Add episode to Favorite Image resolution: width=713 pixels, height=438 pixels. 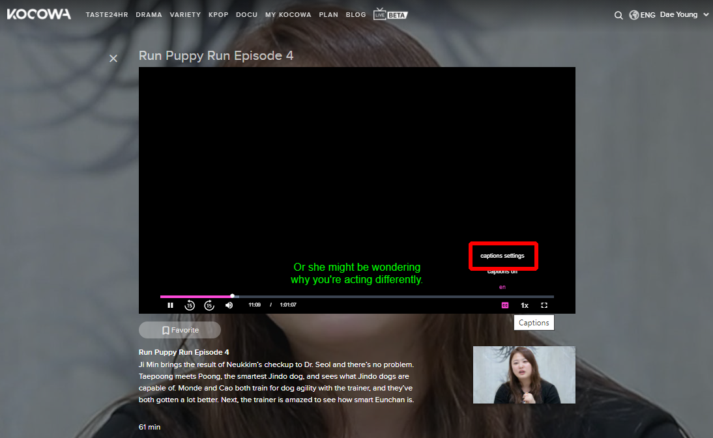click(180, 330)
